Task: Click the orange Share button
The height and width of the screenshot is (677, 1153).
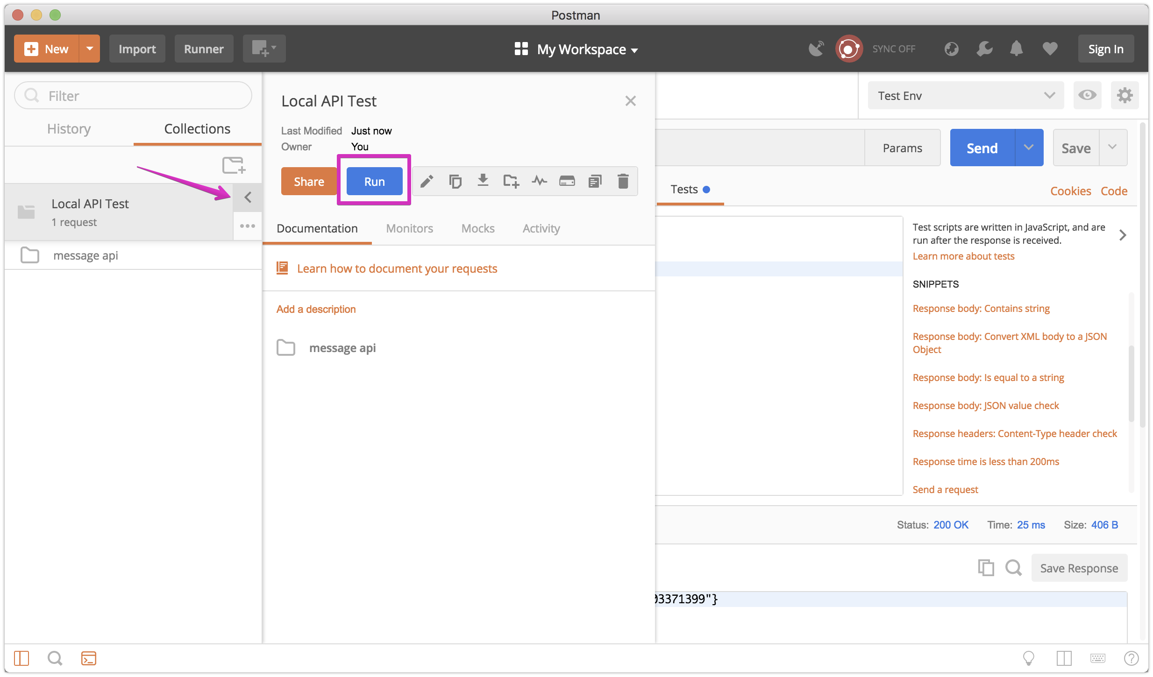Action: click(309, 181)
